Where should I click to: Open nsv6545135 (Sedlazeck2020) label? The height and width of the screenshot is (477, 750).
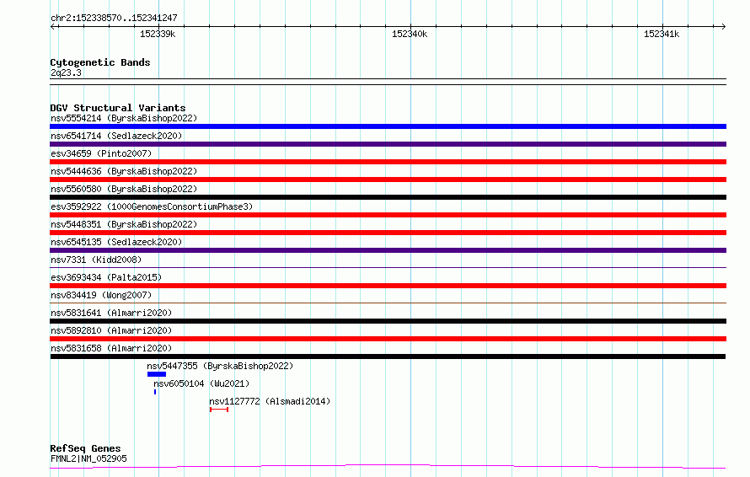pos(116,242)
